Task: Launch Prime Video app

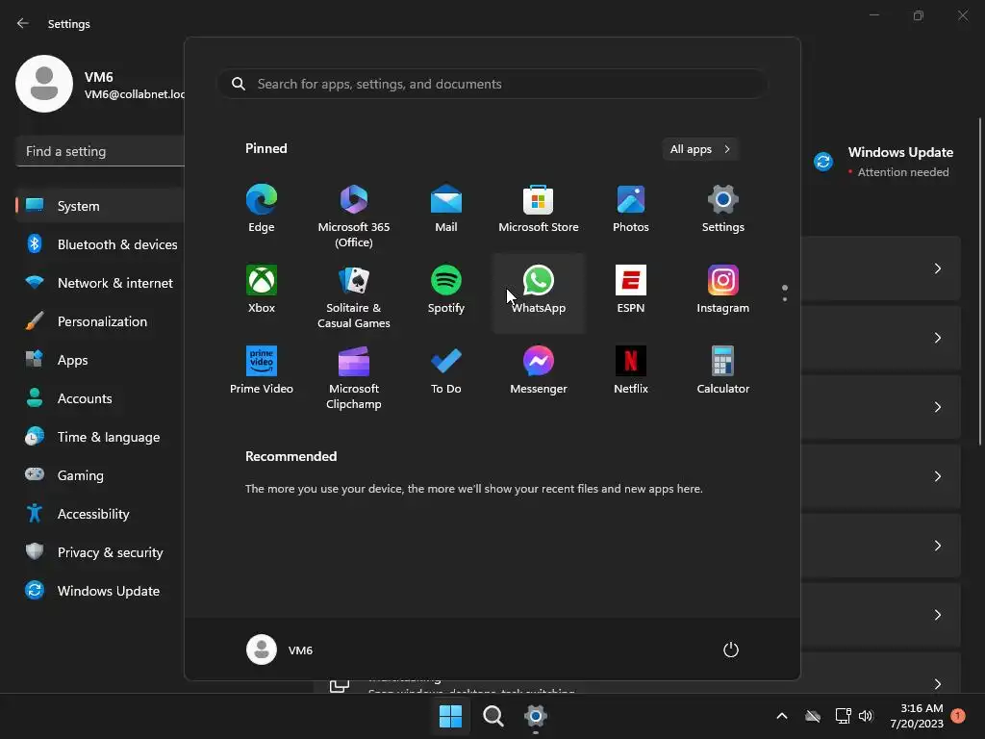Action: (262, 372)
